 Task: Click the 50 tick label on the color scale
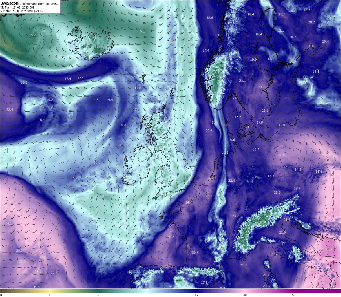[294, 295]
